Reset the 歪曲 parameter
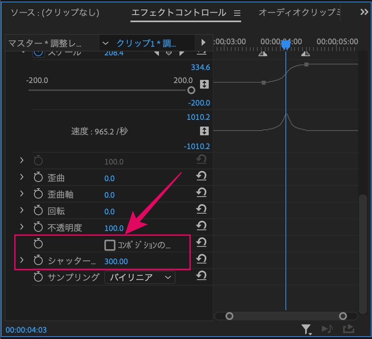 click(x=201, y=176)
